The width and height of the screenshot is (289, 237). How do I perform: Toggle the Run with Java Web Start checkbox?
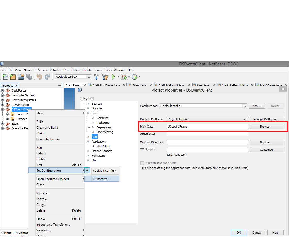click(x=142, y=163)
